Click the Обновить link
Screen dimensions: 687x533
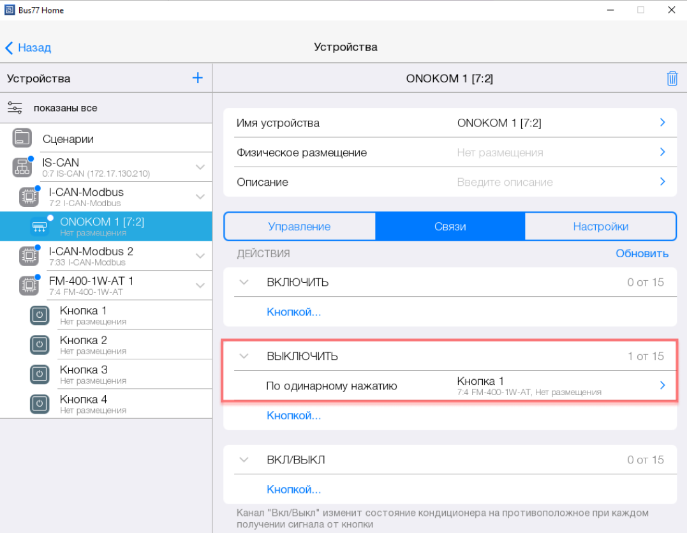click(642, 253)
